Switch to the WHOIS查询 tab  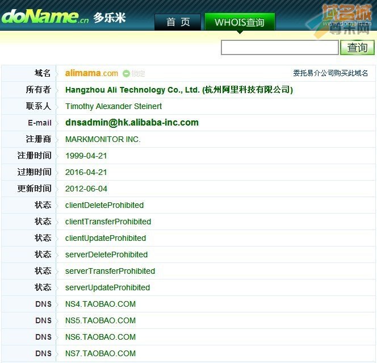[x=240, y=22]
